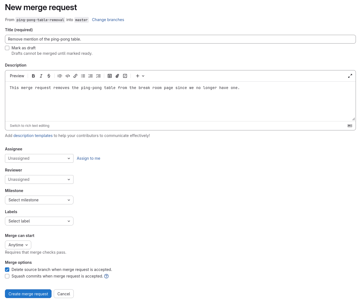The height and width of the screenshot is (303, 360).
Task: Click the Create merge request button
Action: point(28,294)
